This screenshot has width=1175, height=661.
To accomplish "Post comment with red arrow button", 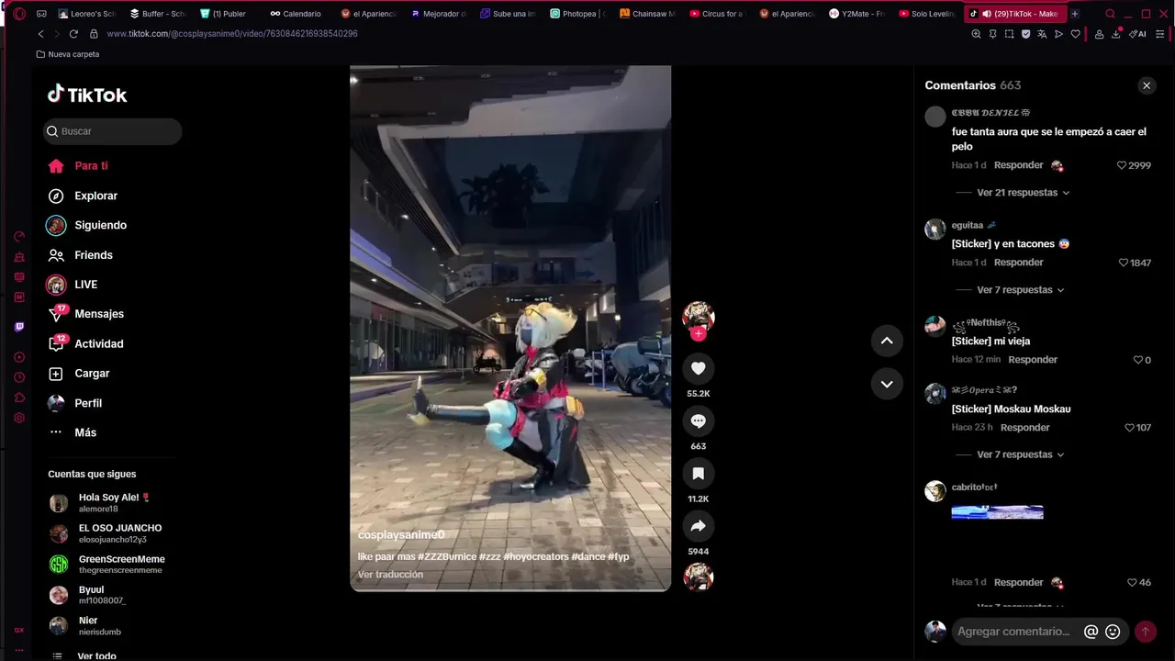I will (x=1145, y=632).
